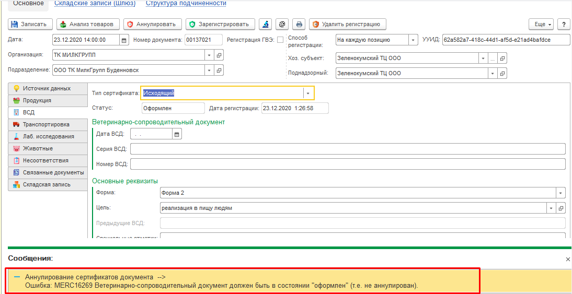Click the Зарегистрировать button

220,25
